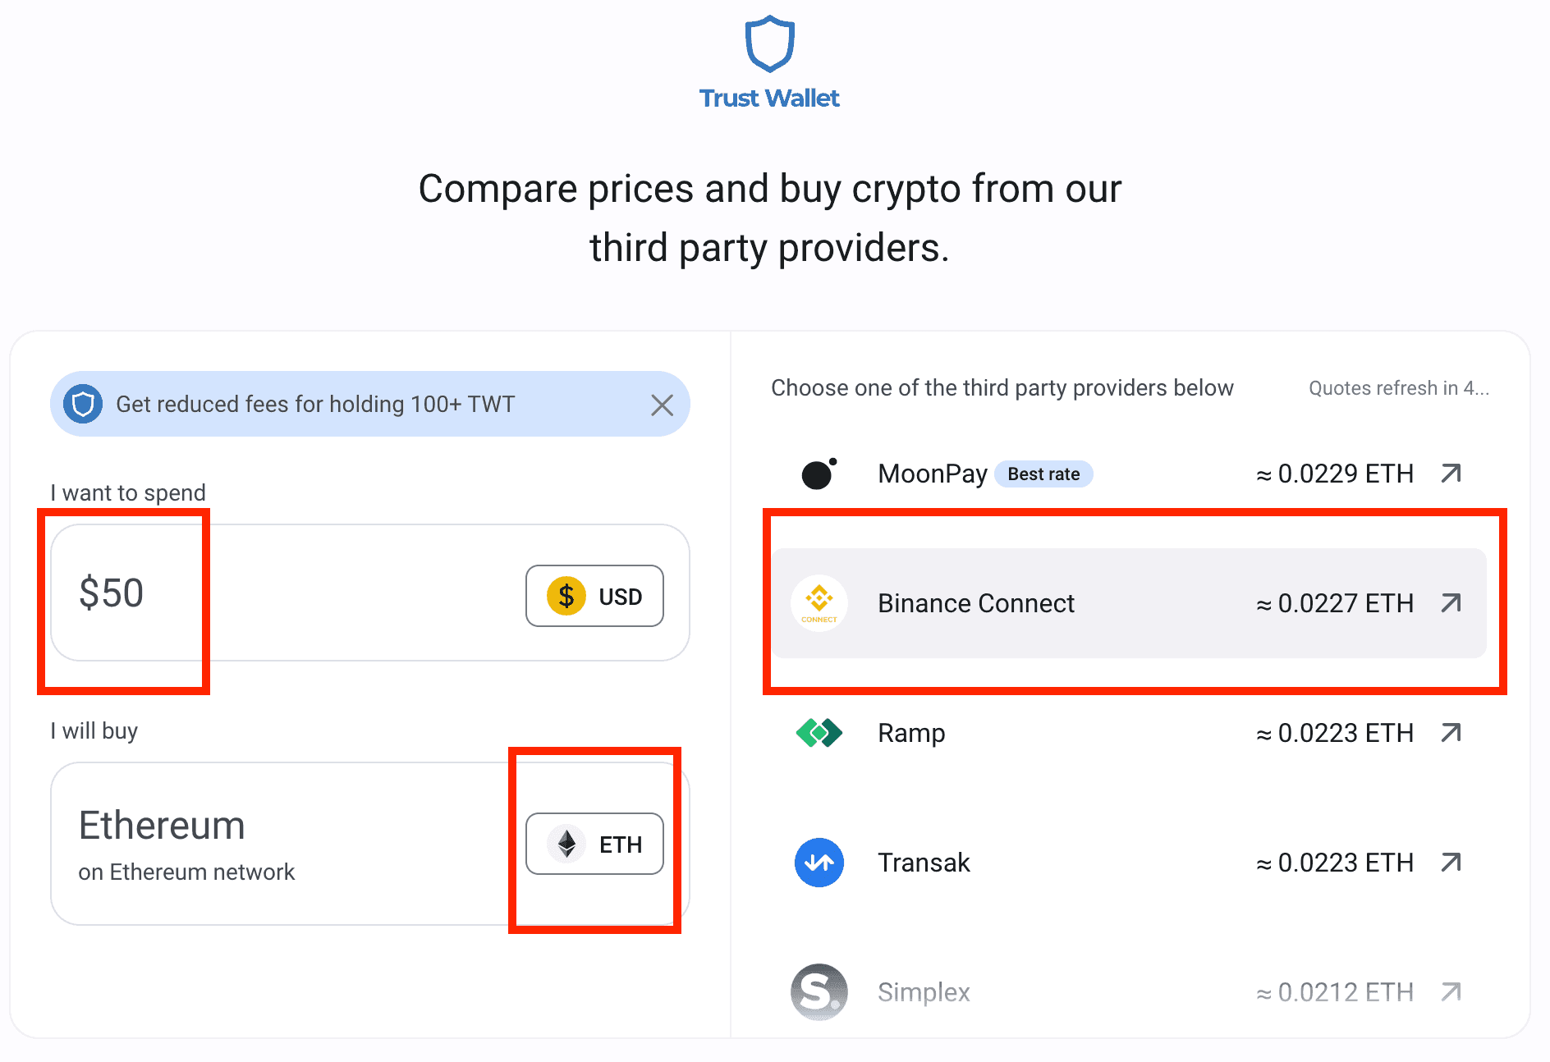Dismiss the reduced fees TWT banner

(662, 404)
